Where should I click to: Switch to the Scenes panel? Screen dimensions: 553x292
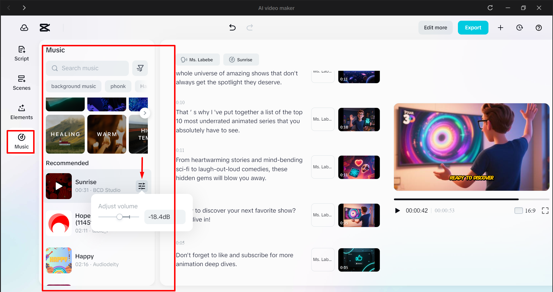point(21,83)
